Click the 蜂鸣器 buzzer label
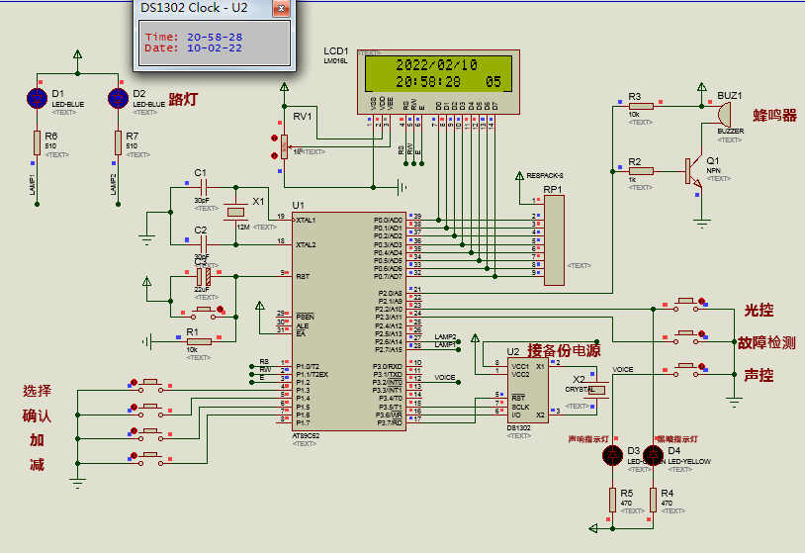 tap(774, 115)
